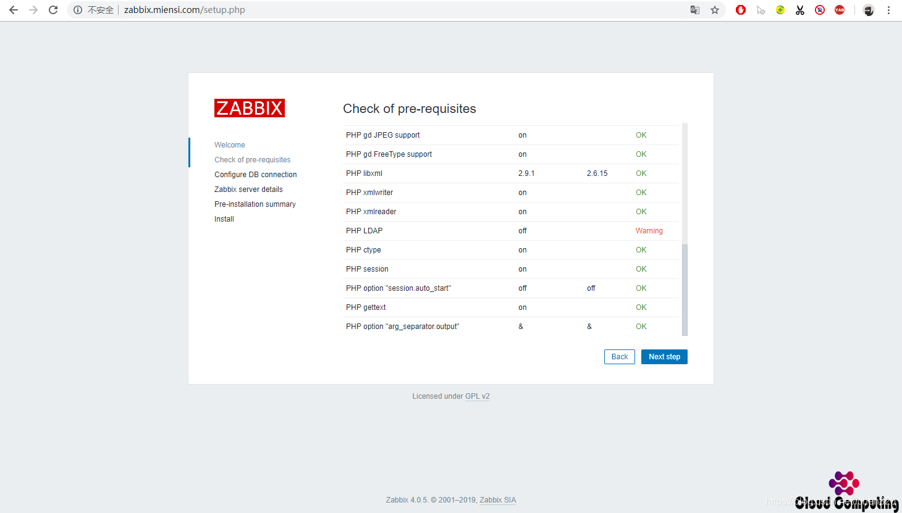Go back with the browser back arrow
The height and width of the screenshot is (513, 902).
[14, 10]
